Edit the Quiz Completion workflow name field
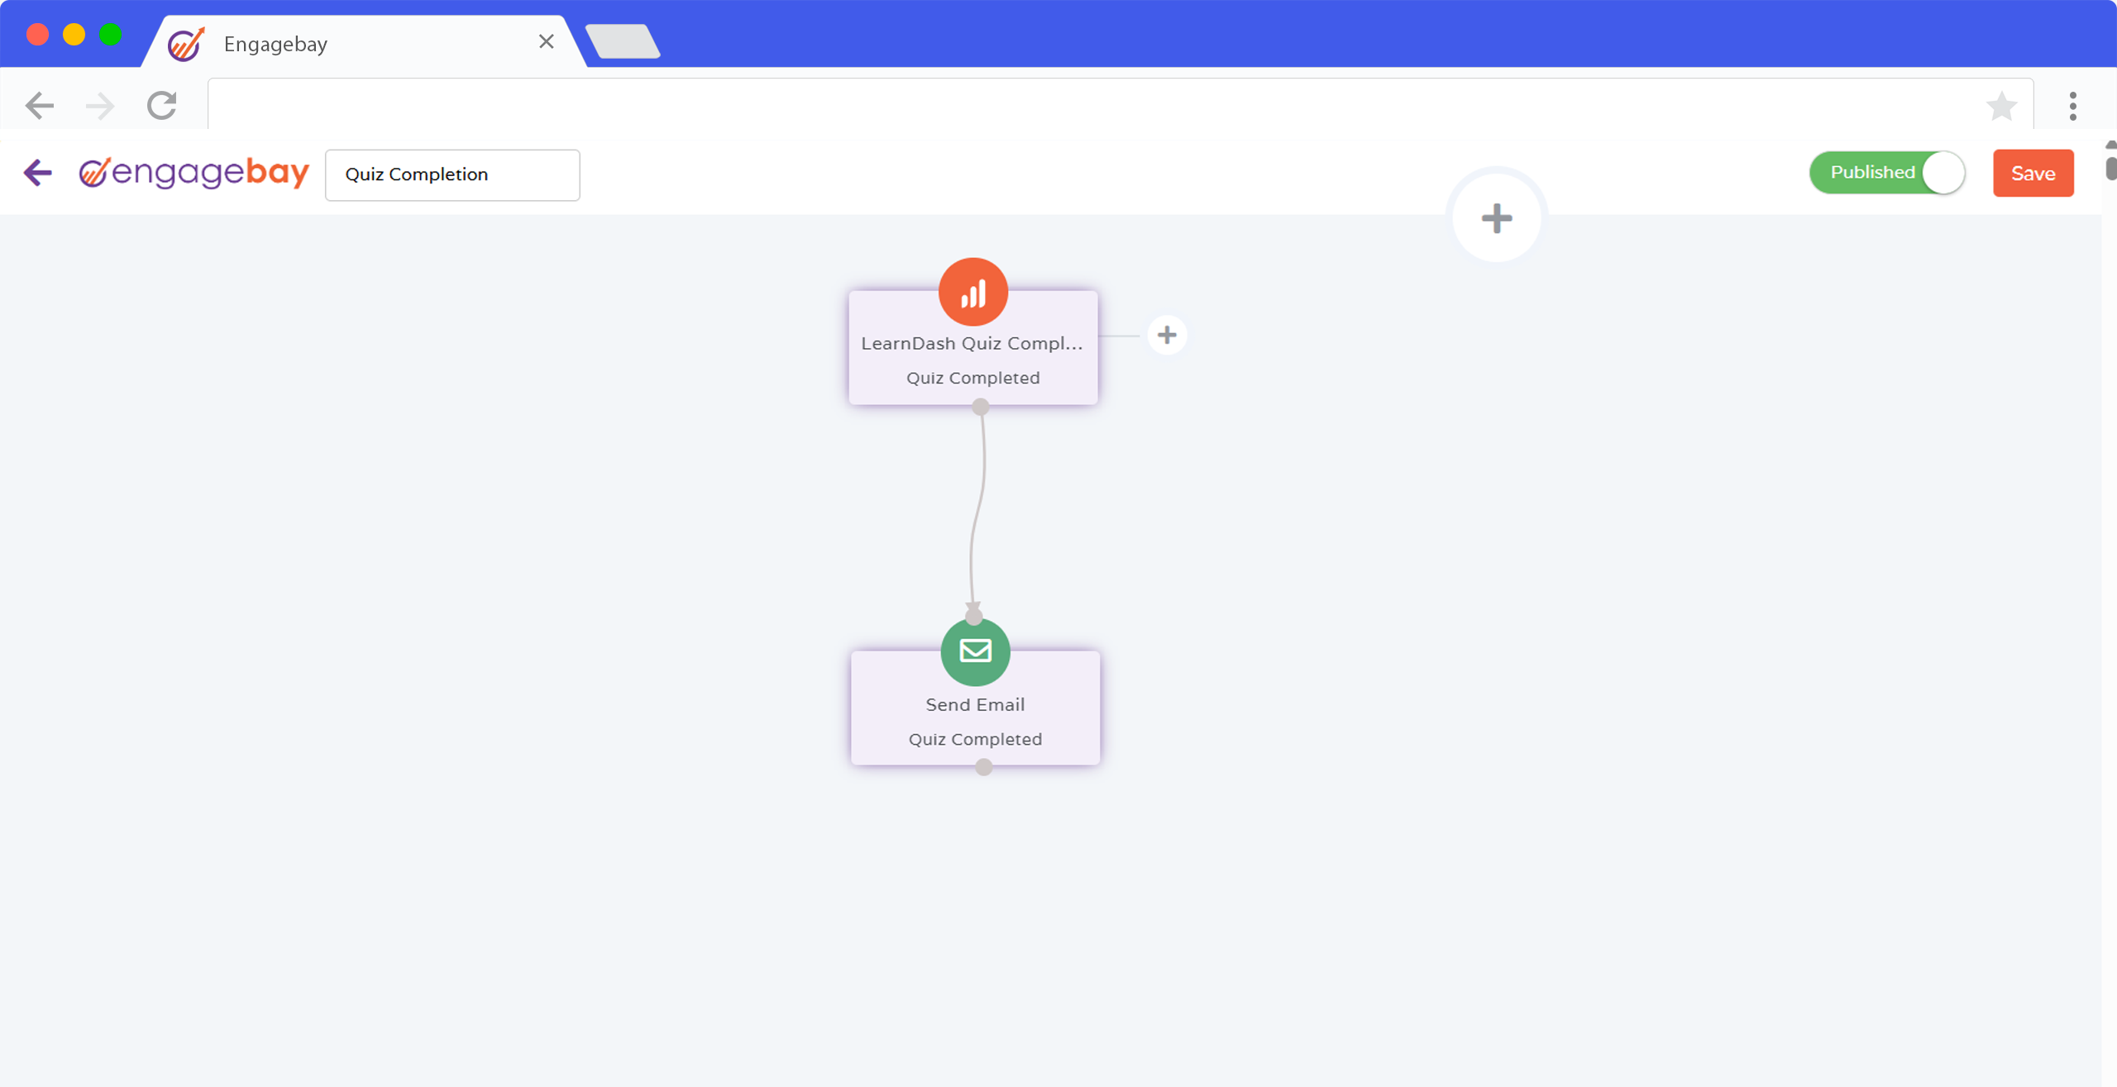This screenshot has height=1087, width=2117. click(x=452, y=174)
